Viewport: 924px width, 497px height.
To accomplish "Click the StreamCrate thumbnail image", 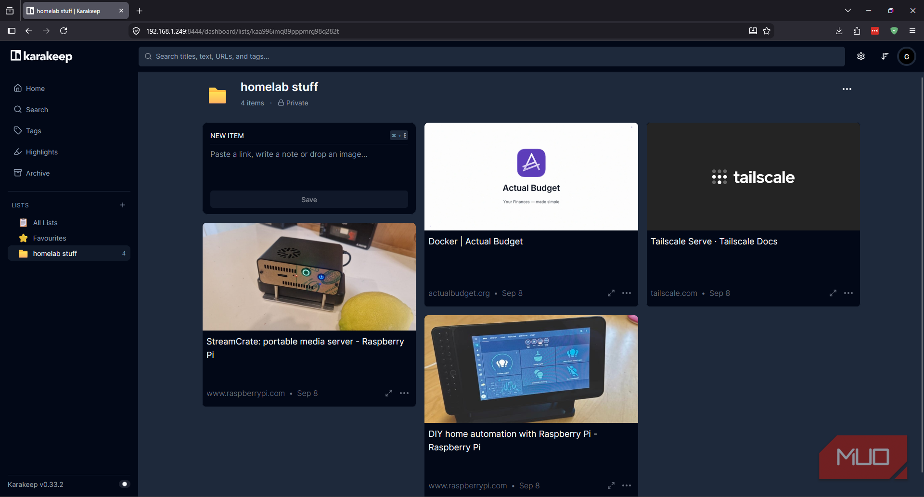I will click(309, 277).
